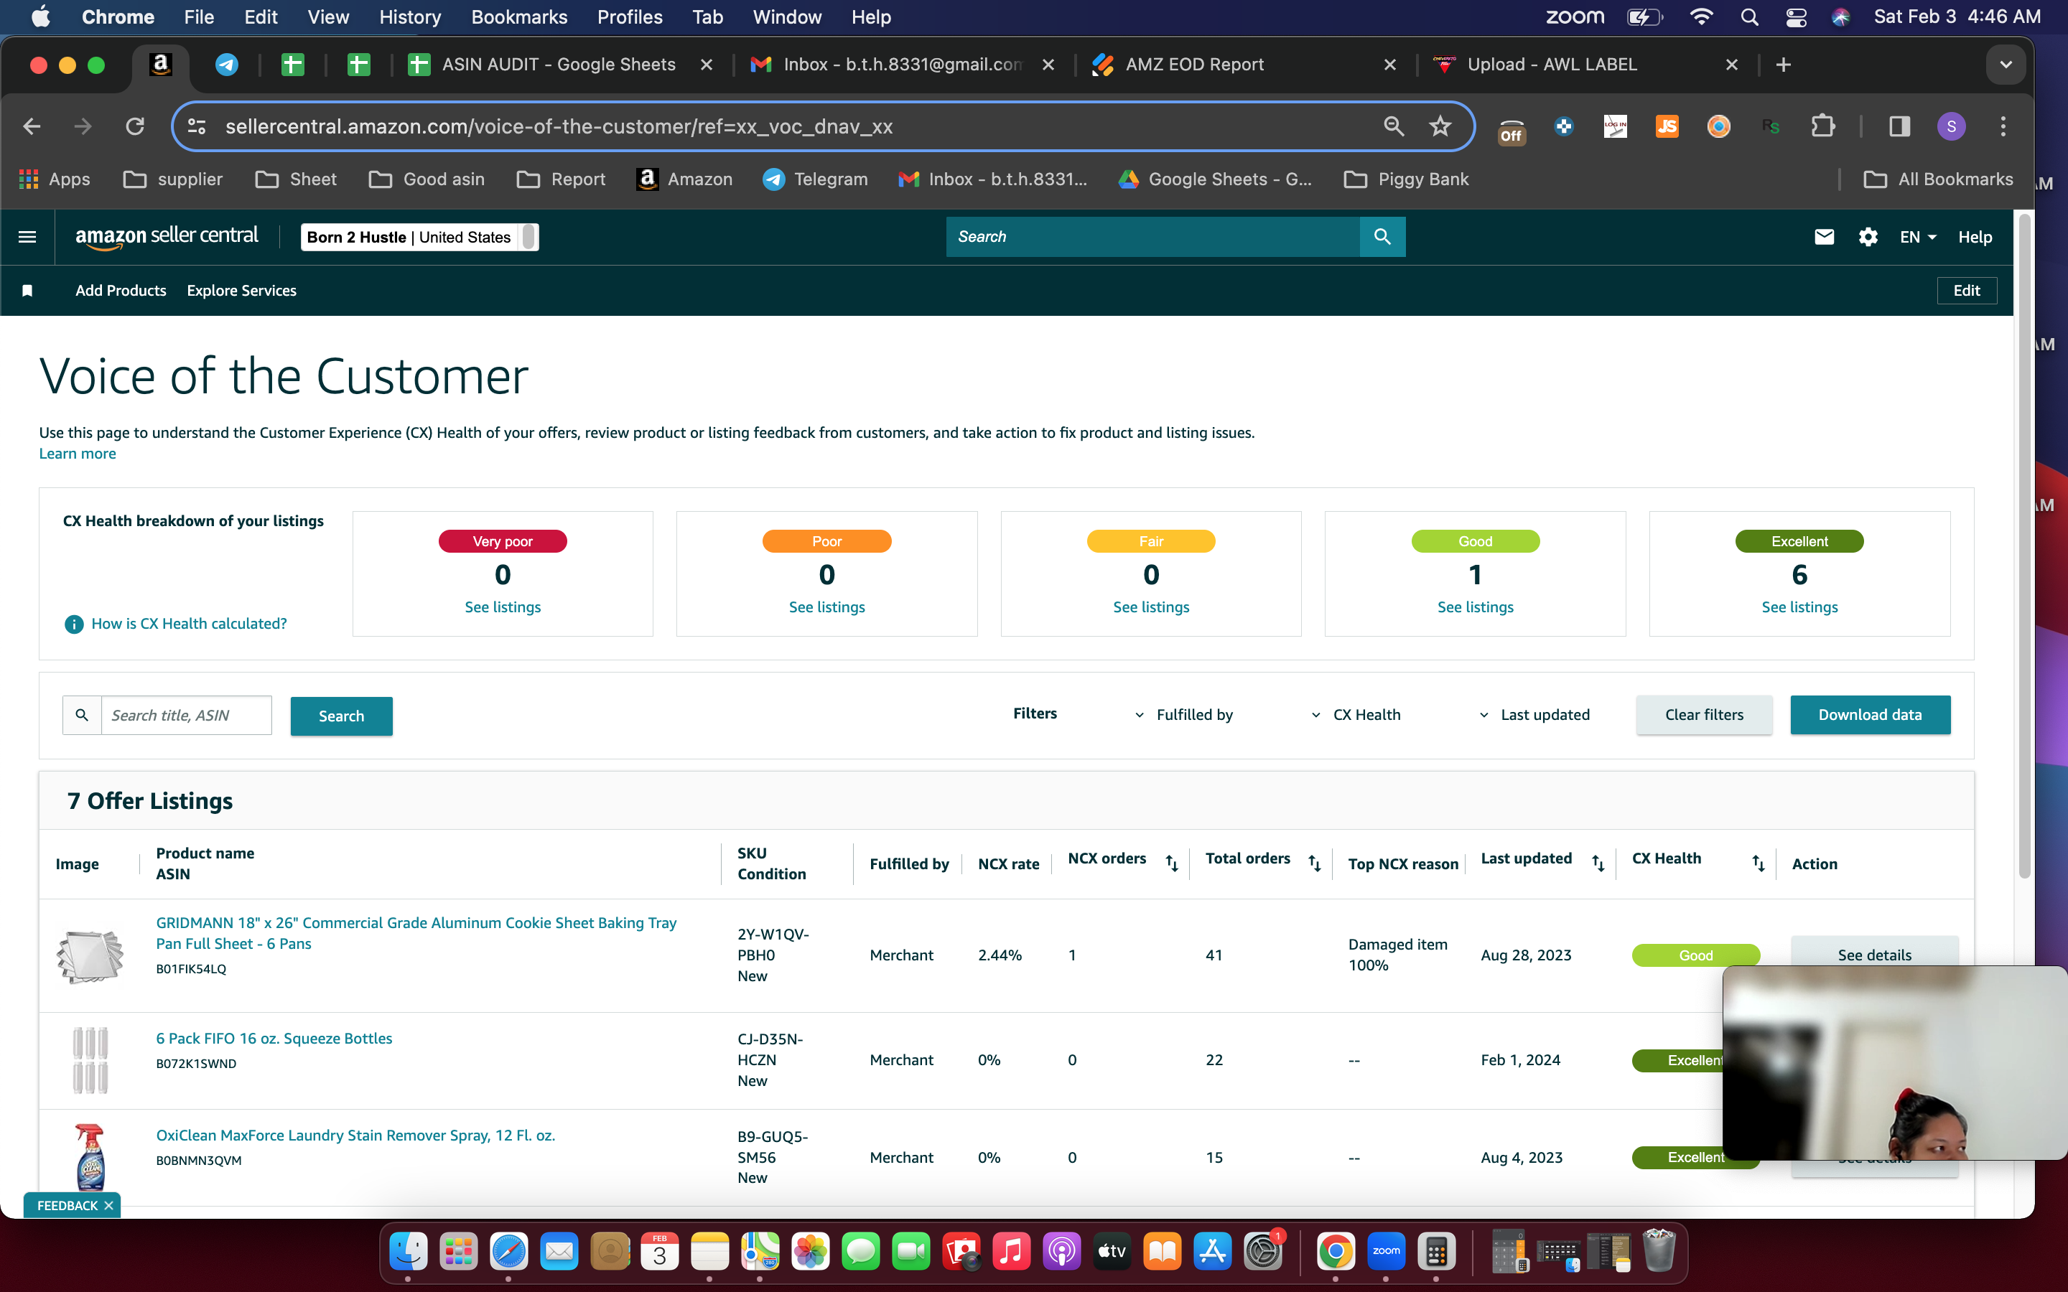
Task: Sort by CX Health column arrows
Action: coord(1758,863)
